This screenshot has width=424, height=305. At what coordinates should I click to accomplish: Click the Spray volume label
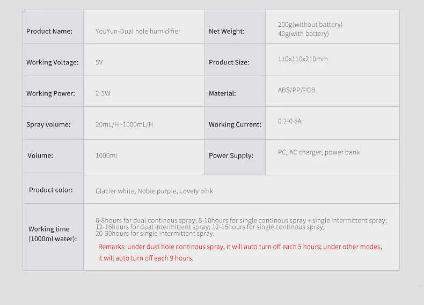click(48, 124)
